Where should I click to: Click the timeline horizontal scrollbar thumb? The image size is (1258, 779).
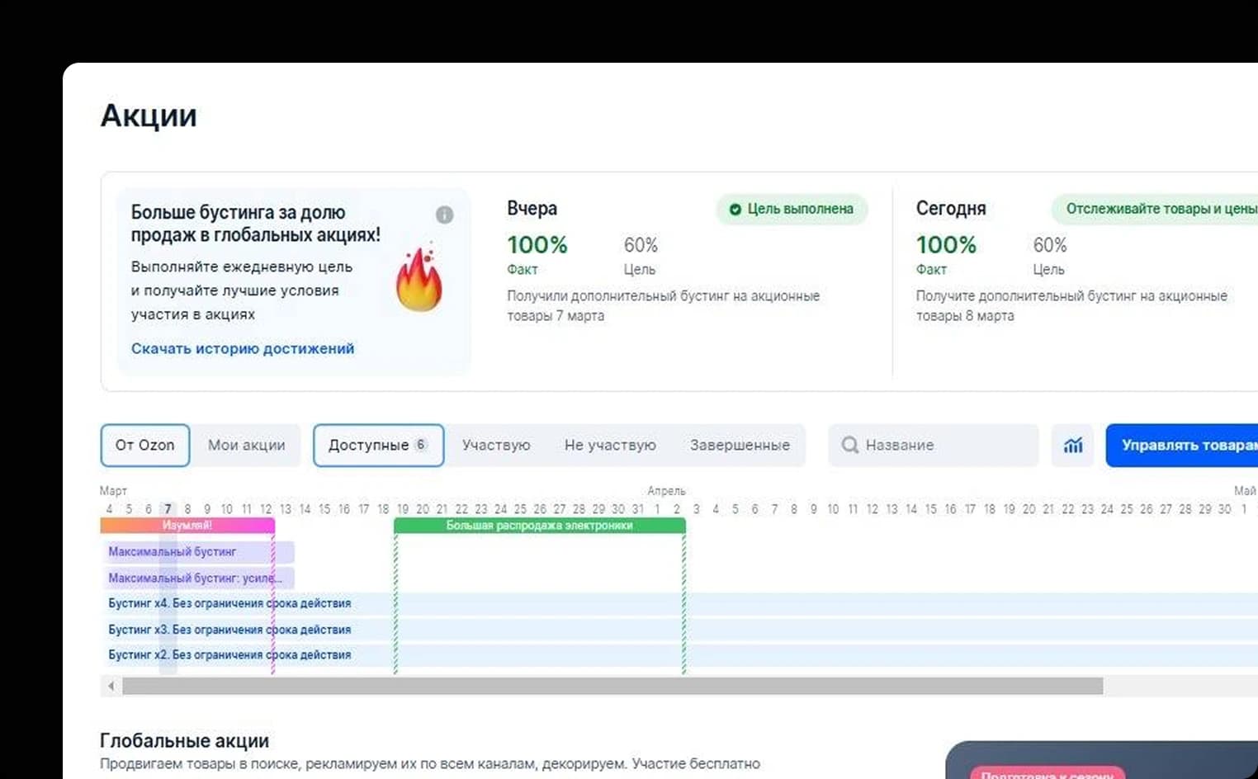(x=612, y=686)
